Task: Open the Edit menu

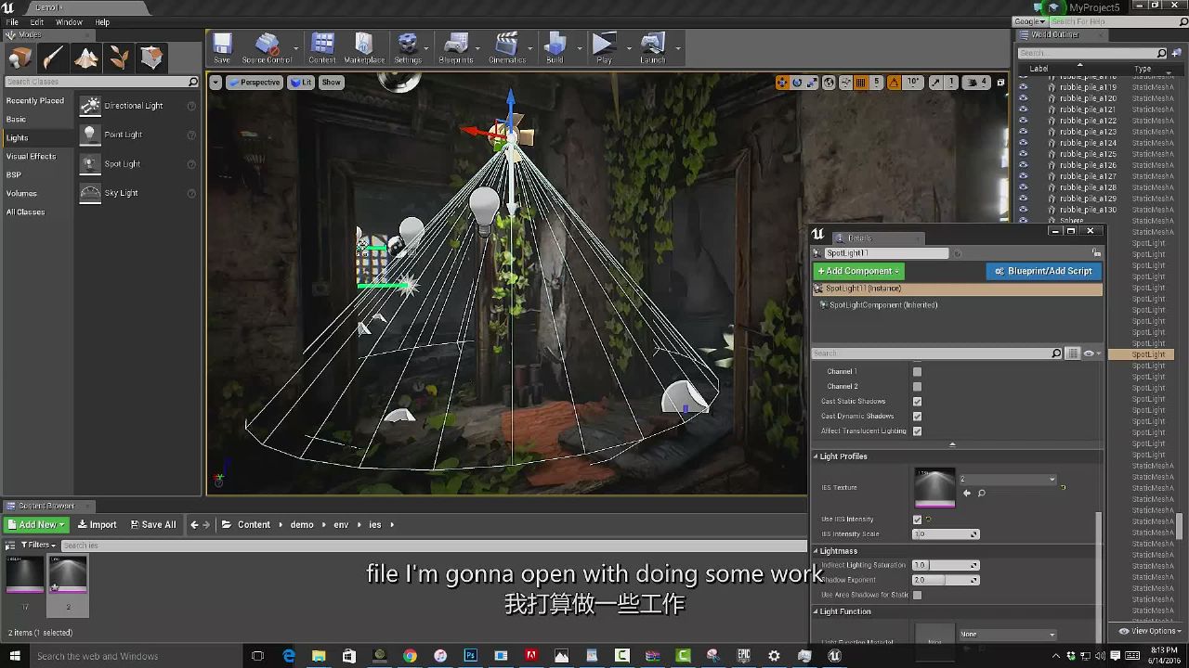Action: click(37, 22)
